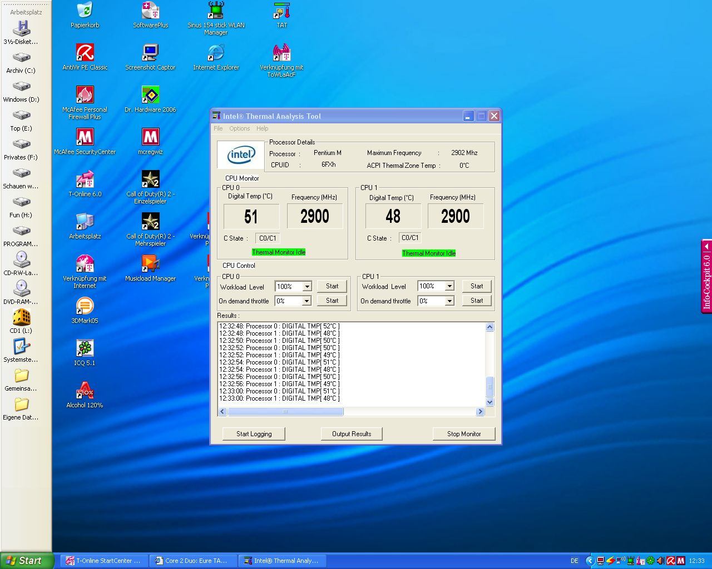This screenshot has width=712, height=569.
Task: Click Stop Monitor button
Action: coord(464,434)
